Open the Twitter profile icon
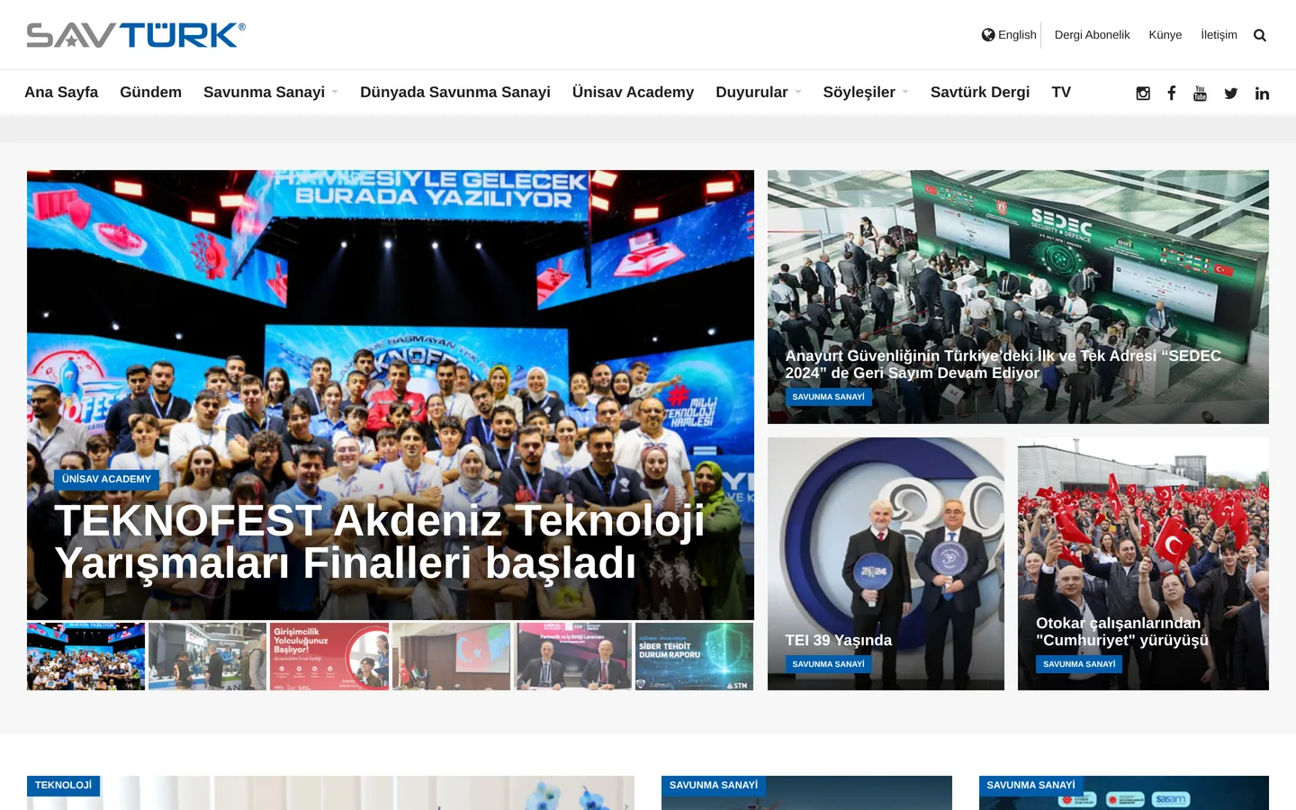 1231,93
